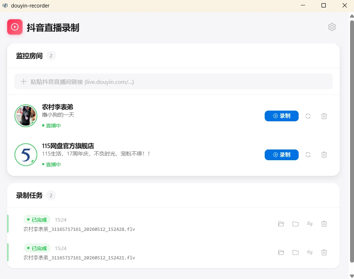Viewport: 354px width, 279px height.
Task: Delete recording task ending 152428.flv
Action: pyautogui.click(x=324, y=224)
